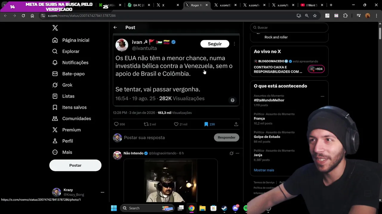Follow ivan with the Seguir button
382x214 pixels.
215,44
